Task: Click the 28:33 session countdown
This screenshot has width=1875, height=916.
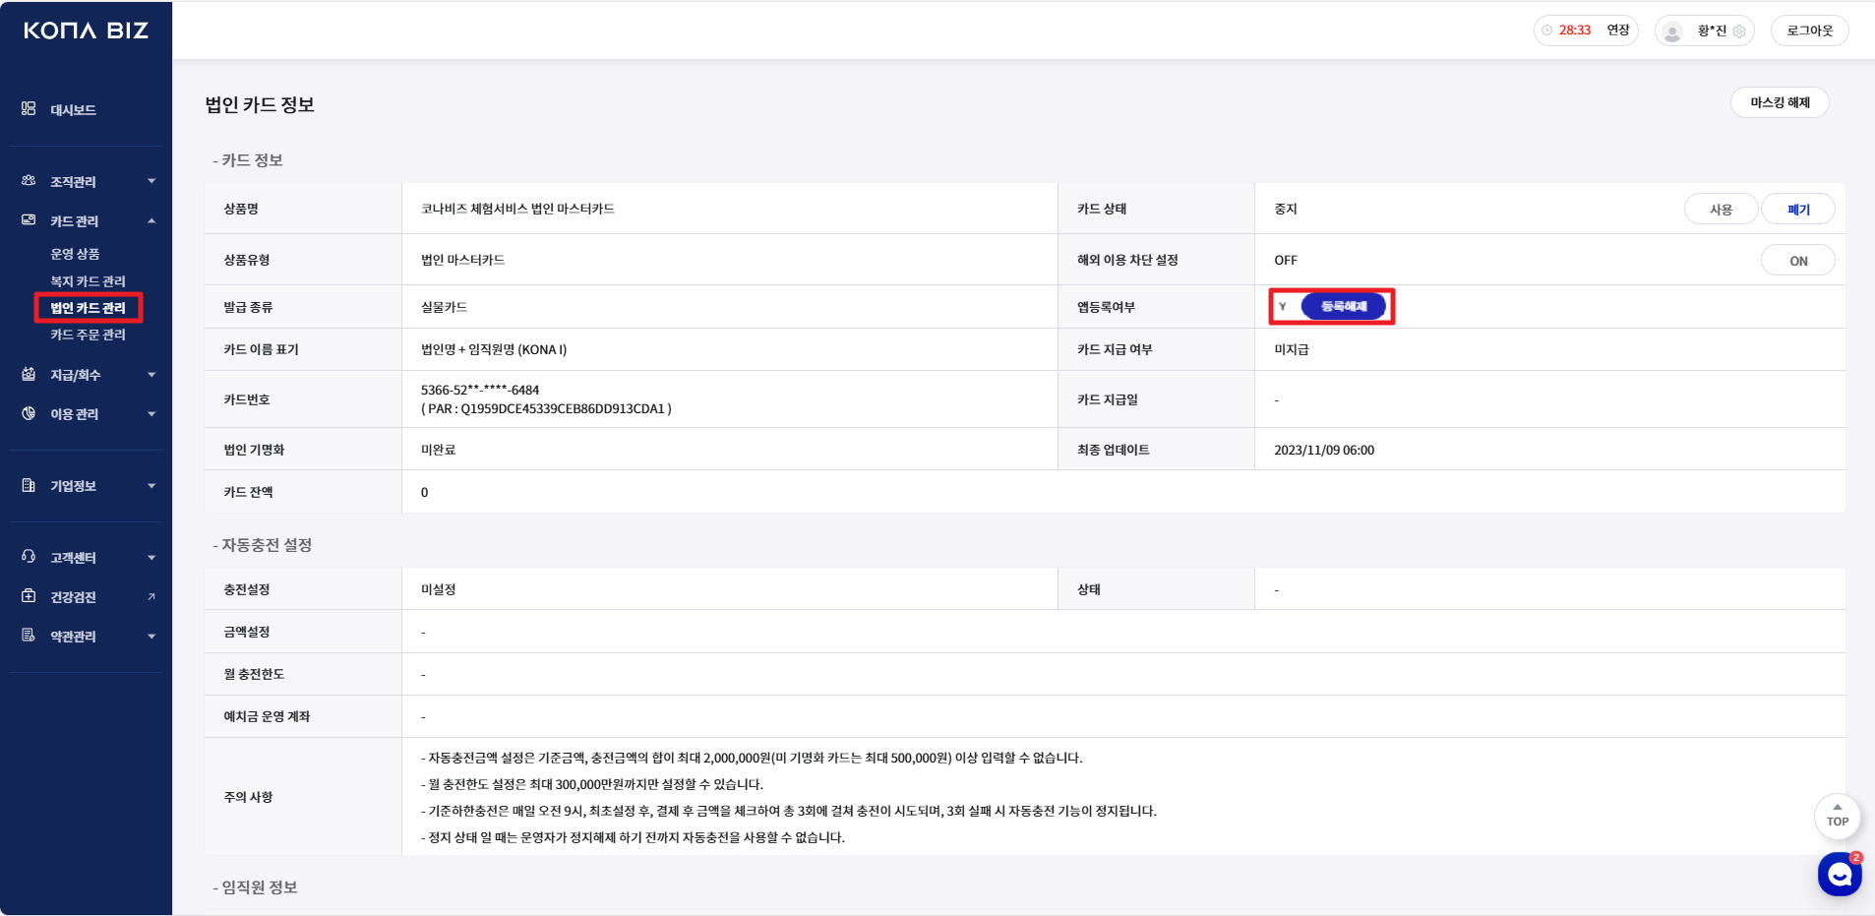Action: click(1575, 31)
